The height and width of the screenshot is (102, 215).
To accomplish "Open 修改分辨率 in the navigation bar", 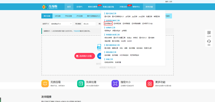I will [93, 7].
